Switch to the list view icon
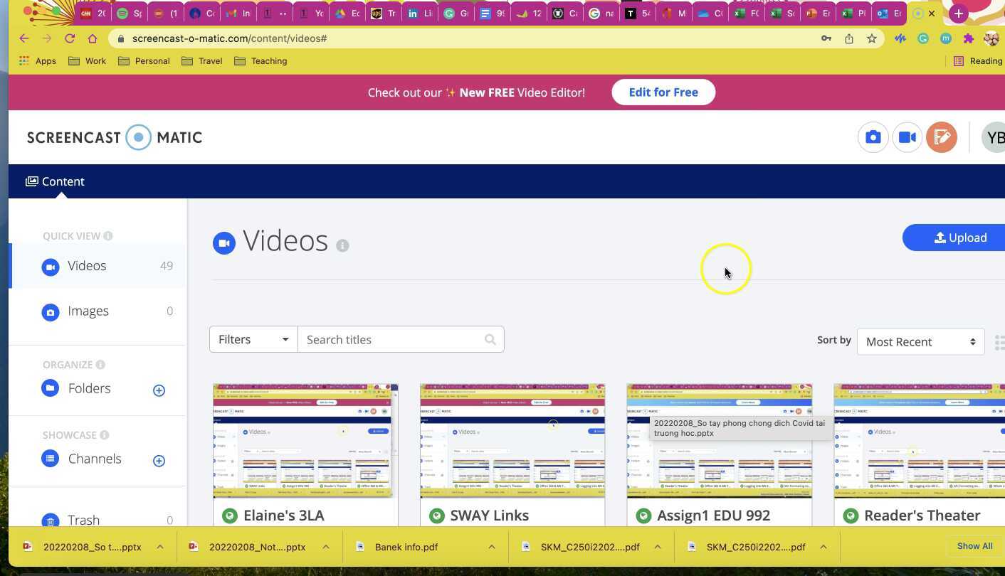 click(999, 342)
